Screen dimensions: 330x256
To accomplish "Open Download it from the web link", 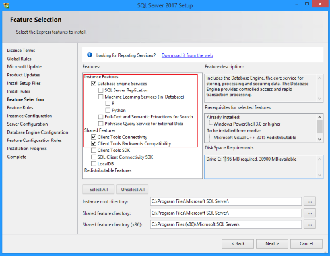I will 187,55.
